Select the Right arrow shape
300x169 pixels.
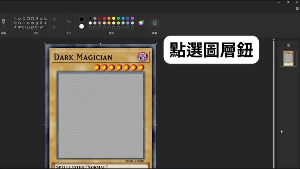(x=28, y=23)
